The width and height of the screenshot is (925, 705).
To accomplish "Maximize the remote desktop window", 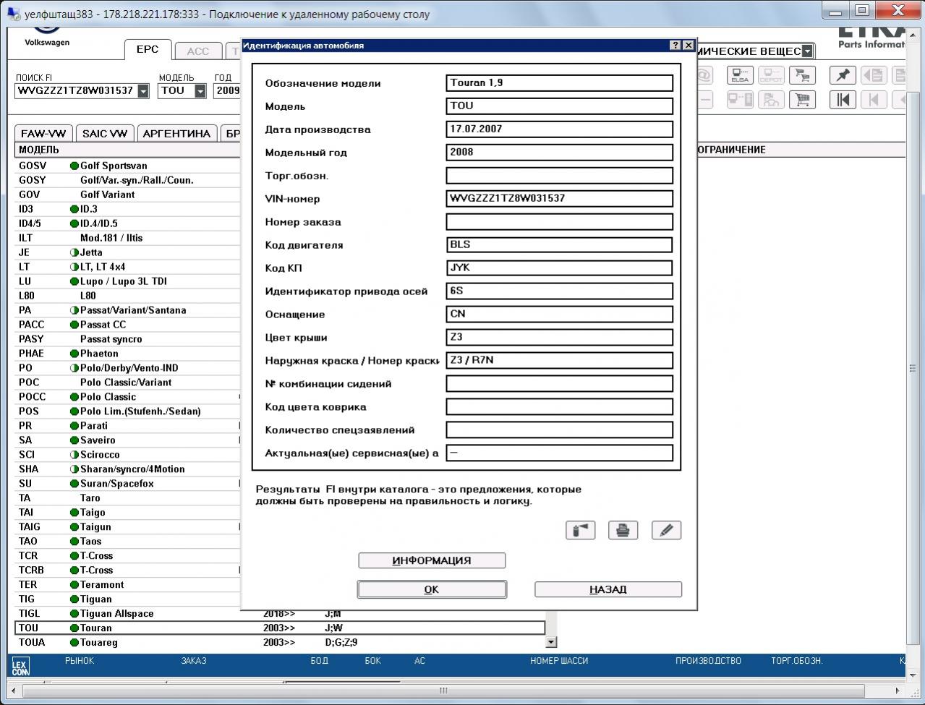I will (x=862, y=10).
